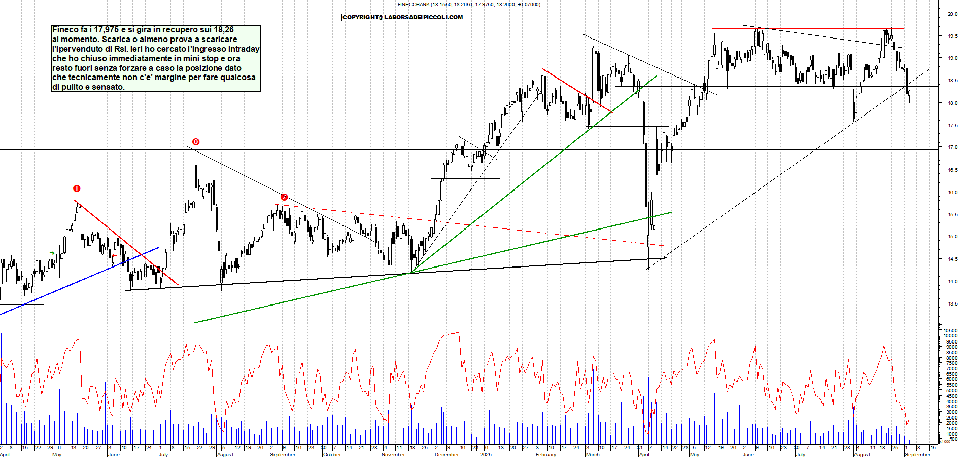Image resolution: width=959 pixels, height=457 pixels.
Task: Click the 19.0 price axis label
Action: (952, 58)
